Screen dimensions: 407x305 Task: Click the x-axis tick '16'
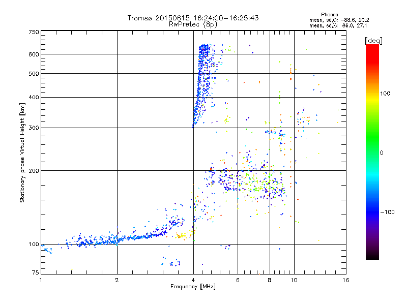[x=346, y=280]
